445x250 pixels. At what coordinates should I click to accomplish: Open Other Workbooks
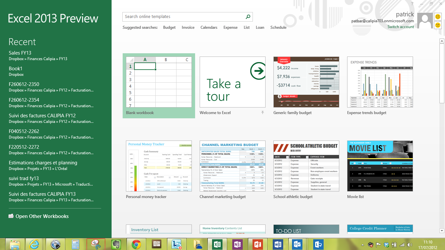[42, 216]
